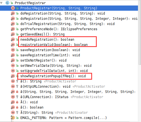Select the getPreferenceNode() method
This screenshot has width=141, height=122.
click(x=59, y=29)
